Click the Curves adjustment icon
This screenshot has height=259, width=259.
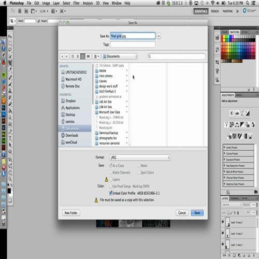click(x=242, y=113)
